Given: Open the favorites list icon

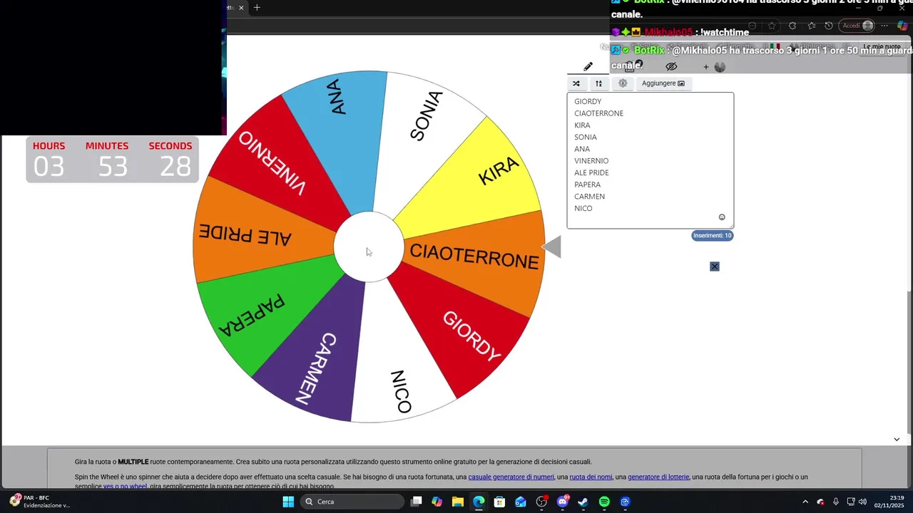Looking at the screenshot, I should pos(812,26).
